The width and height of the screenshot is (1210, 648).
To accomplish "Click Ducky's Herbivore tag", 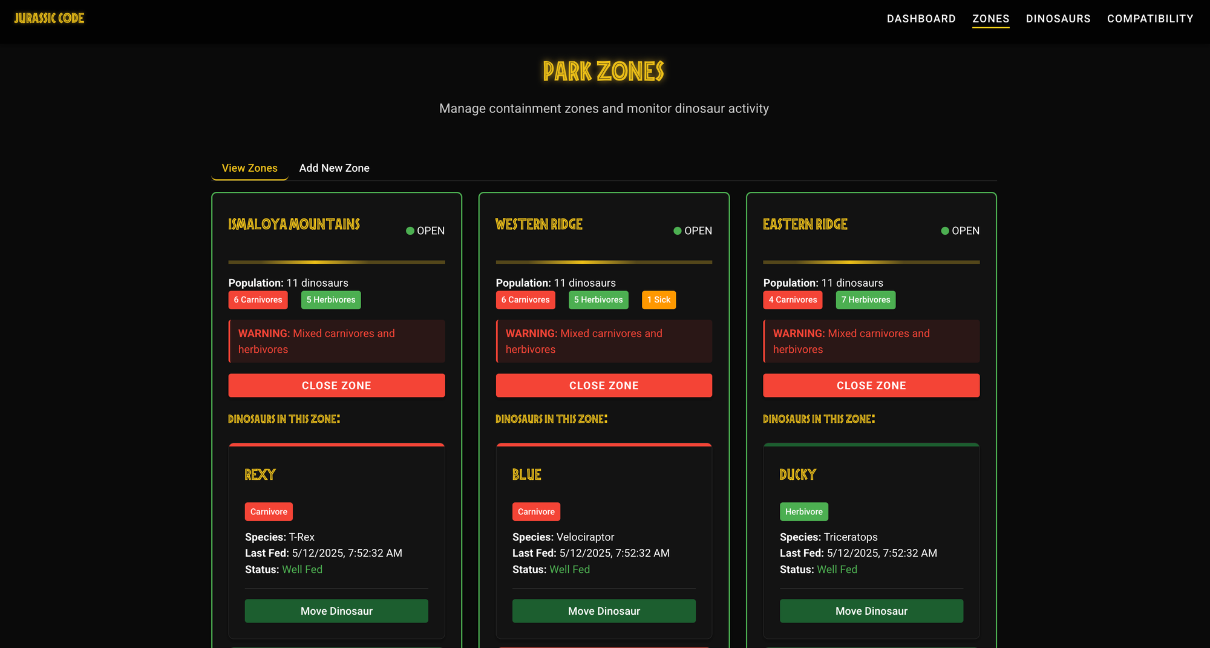I will click(804, 512).
